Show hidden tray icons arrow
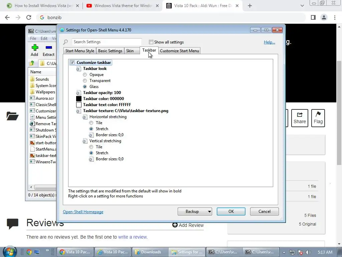Screen dimensions: 342x257 coord(284,252)
